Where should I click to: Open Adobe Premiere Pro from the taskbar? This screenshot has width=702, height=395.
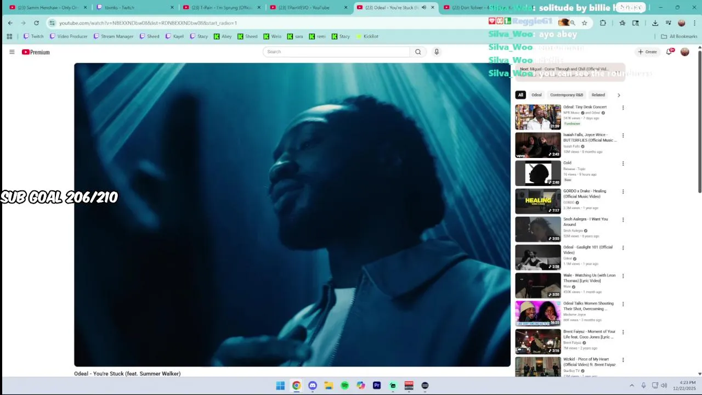377,386
